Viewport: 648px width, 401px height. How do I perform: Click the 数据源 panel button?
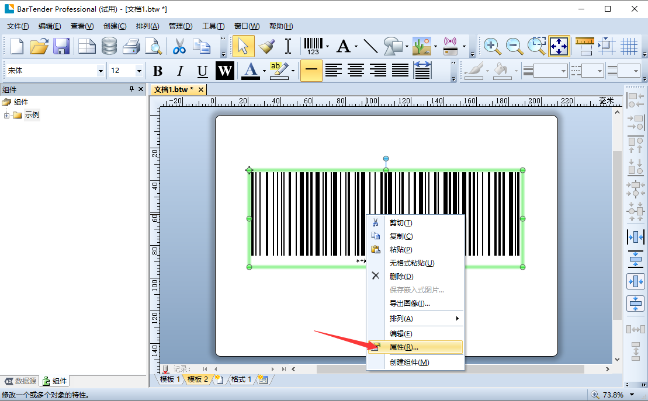click(x=19, y=381)
